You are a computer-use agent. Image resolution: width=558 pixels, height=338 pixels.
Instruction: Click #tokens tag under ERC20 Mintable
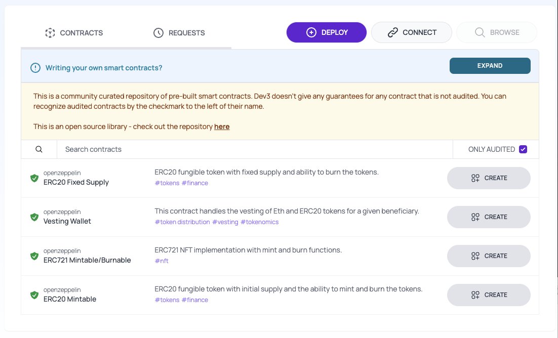tap(167, 300)
